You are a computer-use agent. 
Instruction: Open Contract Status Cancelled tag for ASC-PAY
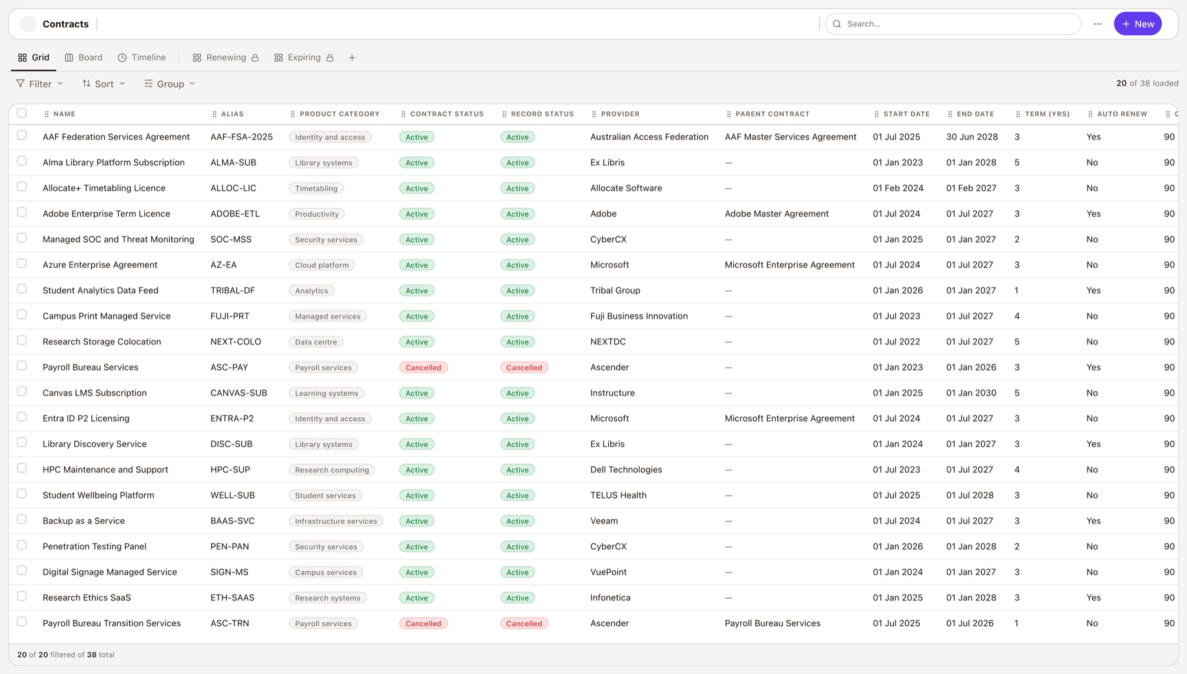pos(423,367)
